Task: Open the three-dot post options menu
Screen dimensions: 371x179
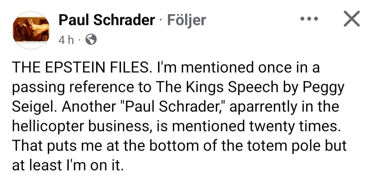Action: (308, 20)
